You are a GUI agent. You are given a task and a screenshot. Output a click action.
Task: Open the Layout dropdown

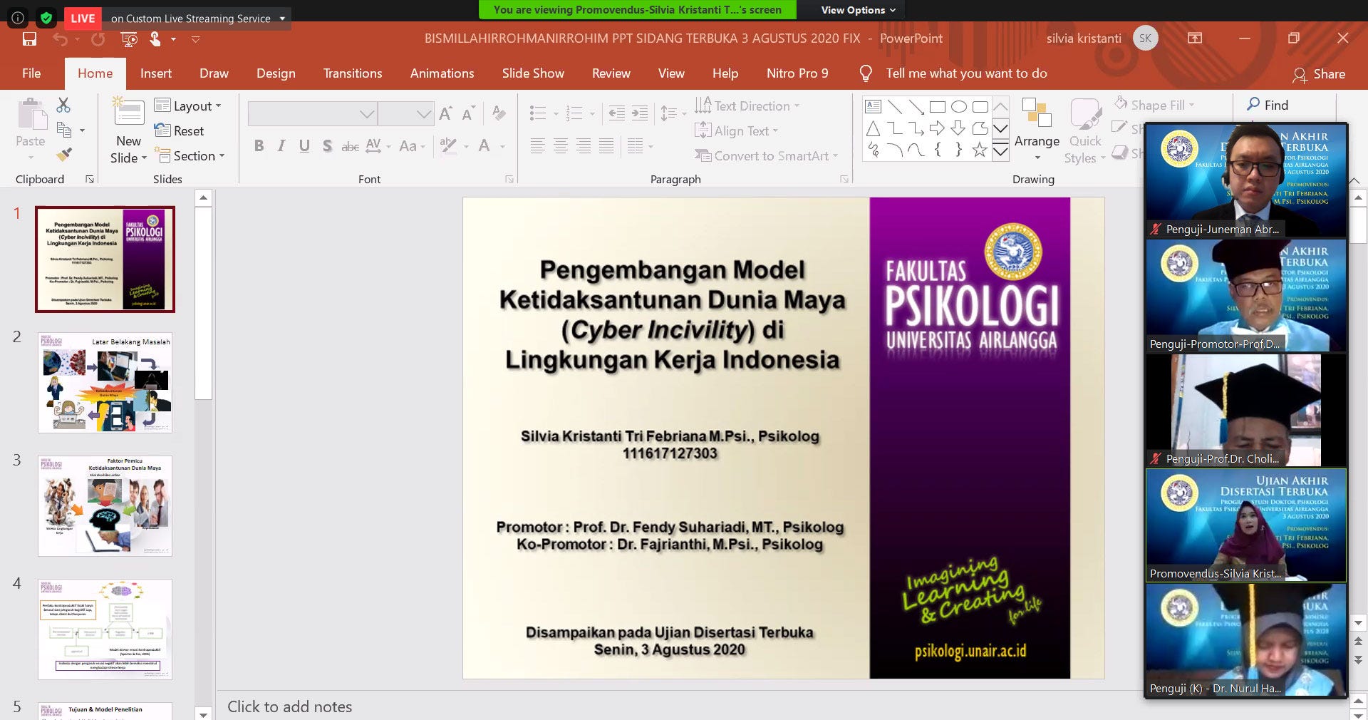(x=188, y=106)
